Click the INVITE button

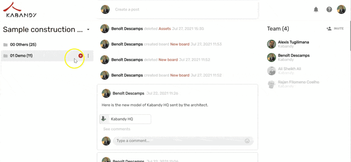point(335,29)
